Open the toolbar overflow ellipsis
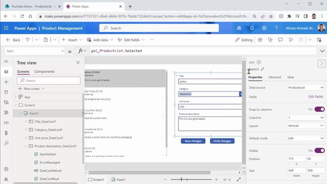This screenshot has width=327, height=184. [x=152, y=40]
